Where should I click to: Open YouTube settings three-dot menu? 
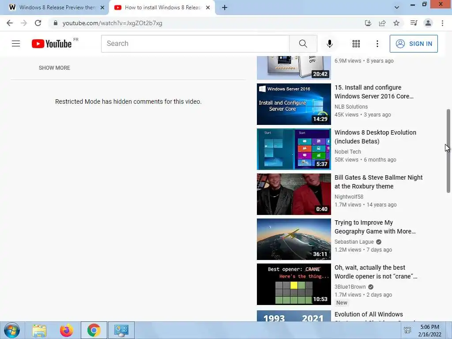coord(377,44)
